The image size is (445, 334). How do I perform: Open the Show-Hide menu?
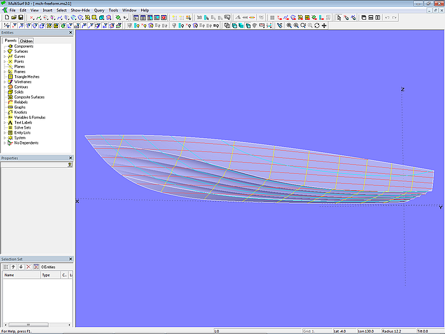click(80, 10)
